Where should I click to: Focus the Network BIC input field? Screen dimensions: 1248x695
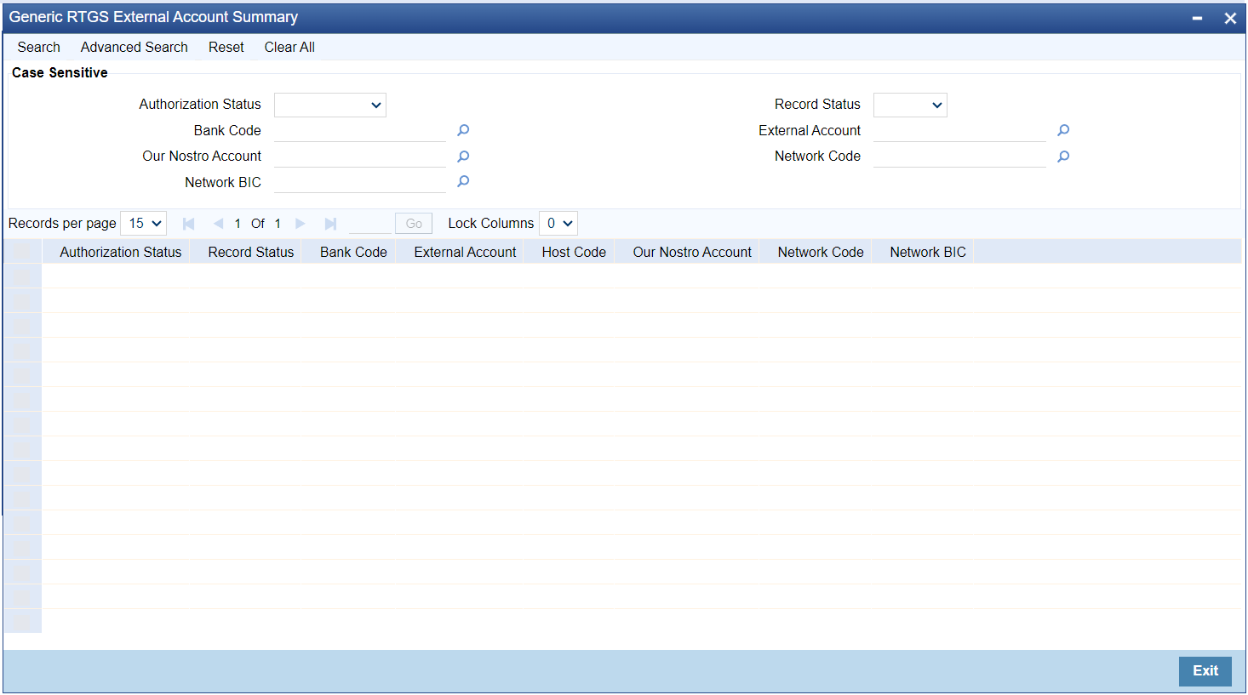(360, 182)
